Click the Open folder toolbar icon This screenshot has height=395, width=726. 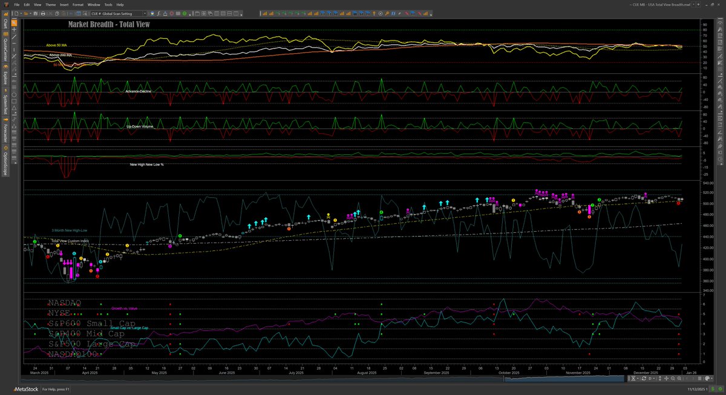tap(25, 13)
